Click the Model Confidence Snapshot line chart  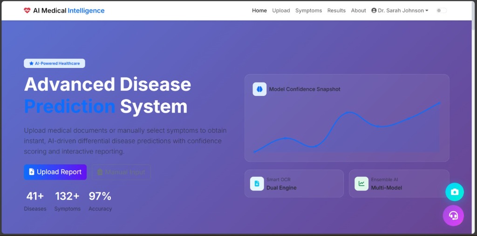(x=347, y=127)
